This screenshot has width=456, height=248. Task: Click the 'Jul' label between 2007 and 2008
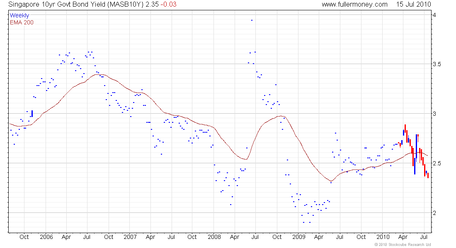171,237
